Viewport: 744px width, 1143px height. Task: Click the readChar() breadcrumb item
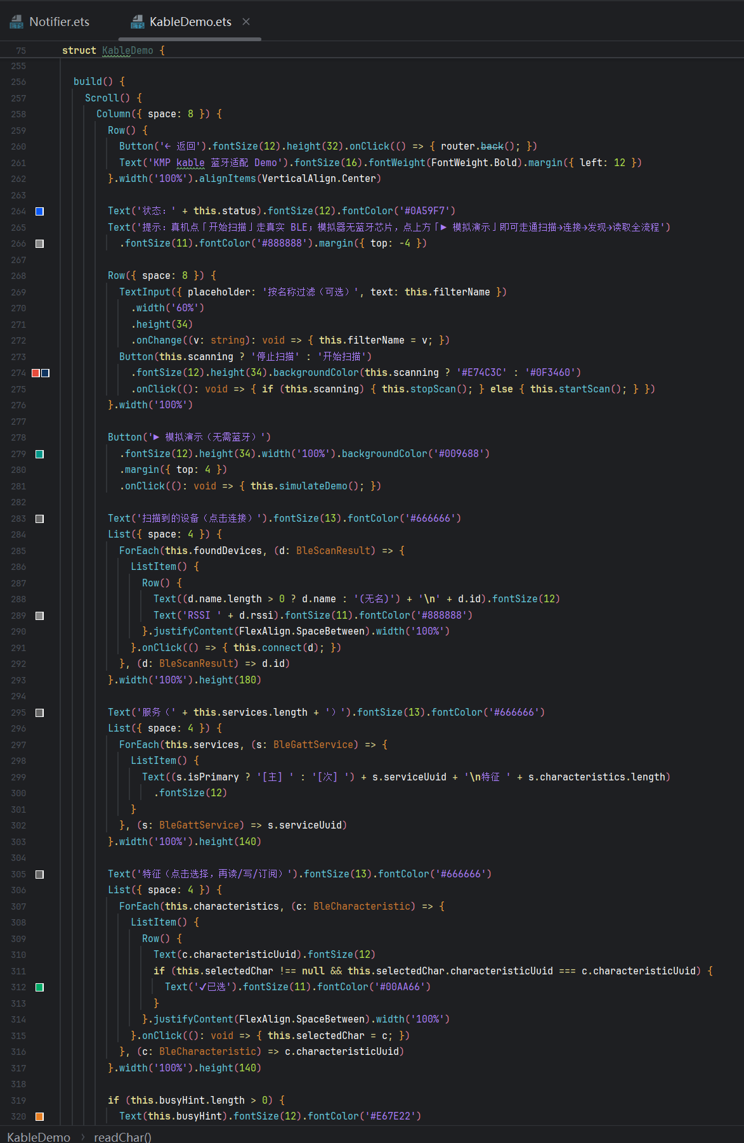pos(122,1137)
